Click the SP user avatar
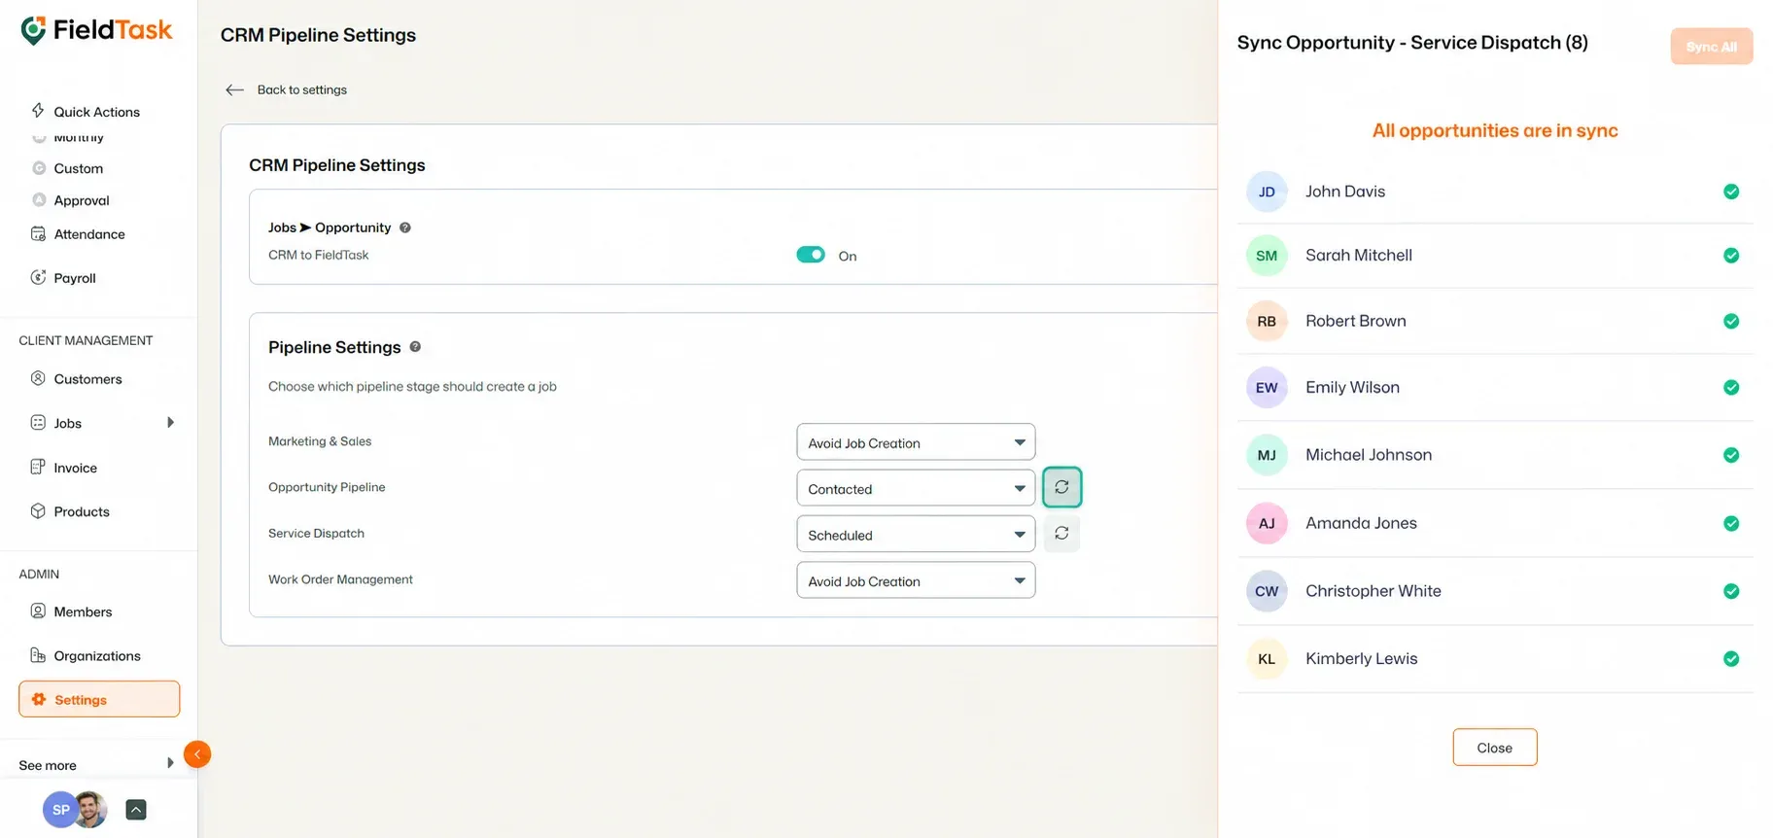The height and width of the screenshot is (838, 1773). (60, 809)
